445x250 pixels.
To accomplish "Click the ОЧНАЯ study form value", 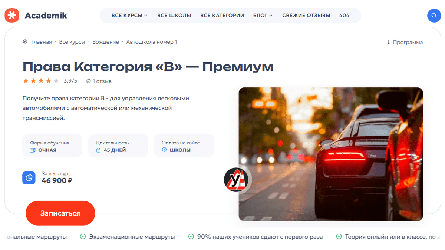I will tap(47, 150).
